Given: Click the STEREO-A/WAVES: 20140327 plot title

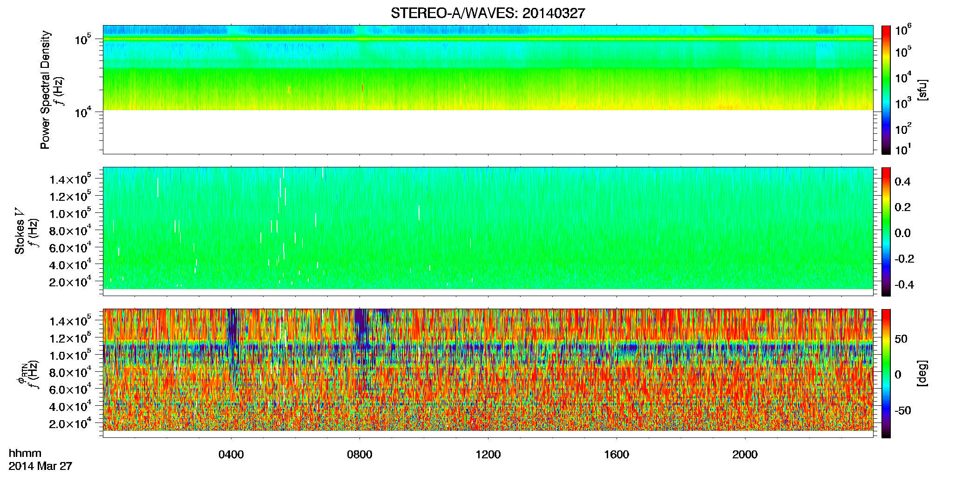Looking at the screenshot, I should pyautogui.click(x=488, y=13).
